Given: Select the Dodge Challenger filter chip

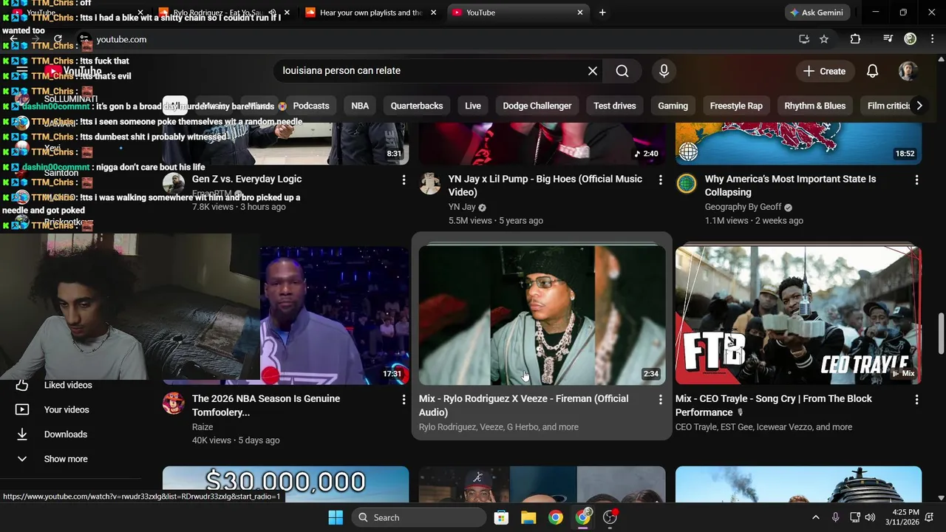Looking at the screenshot, I should (x=537, y=106).
